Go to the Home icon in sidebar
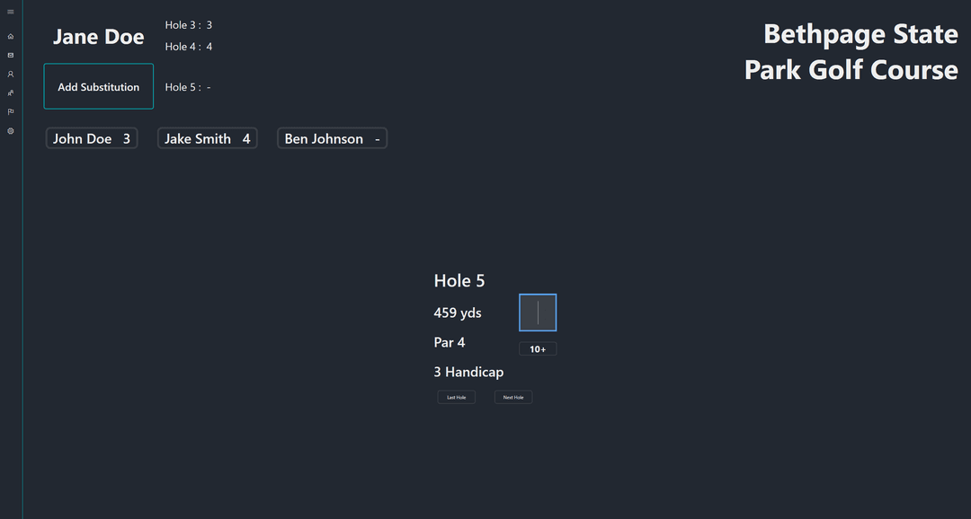 [x=11, y=37]
